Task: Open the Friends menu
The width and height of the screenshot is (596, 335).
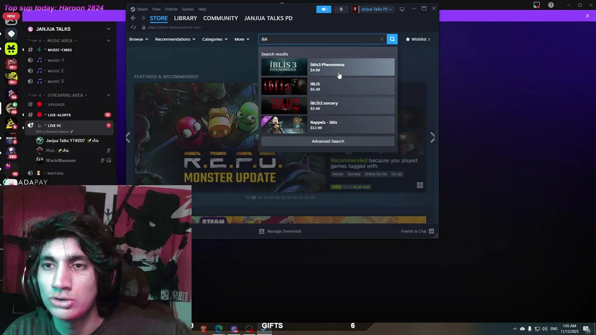Action: click(171, 9)
